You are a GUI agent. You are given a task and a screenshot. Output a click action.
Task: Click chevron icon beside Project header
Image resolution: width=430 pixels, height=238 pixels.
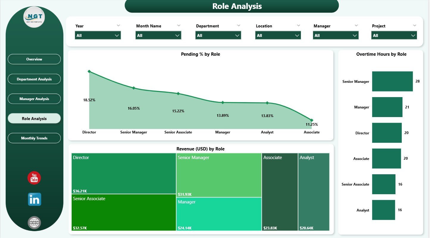(x=415, y=26)
